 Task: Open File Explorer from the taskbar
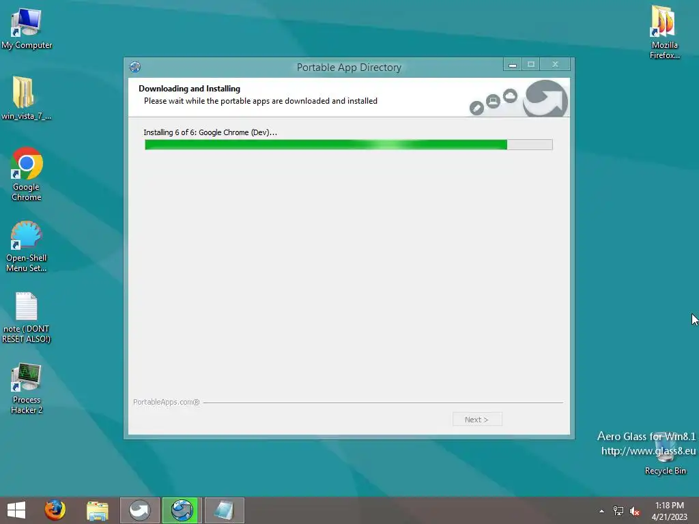[97, 510]
